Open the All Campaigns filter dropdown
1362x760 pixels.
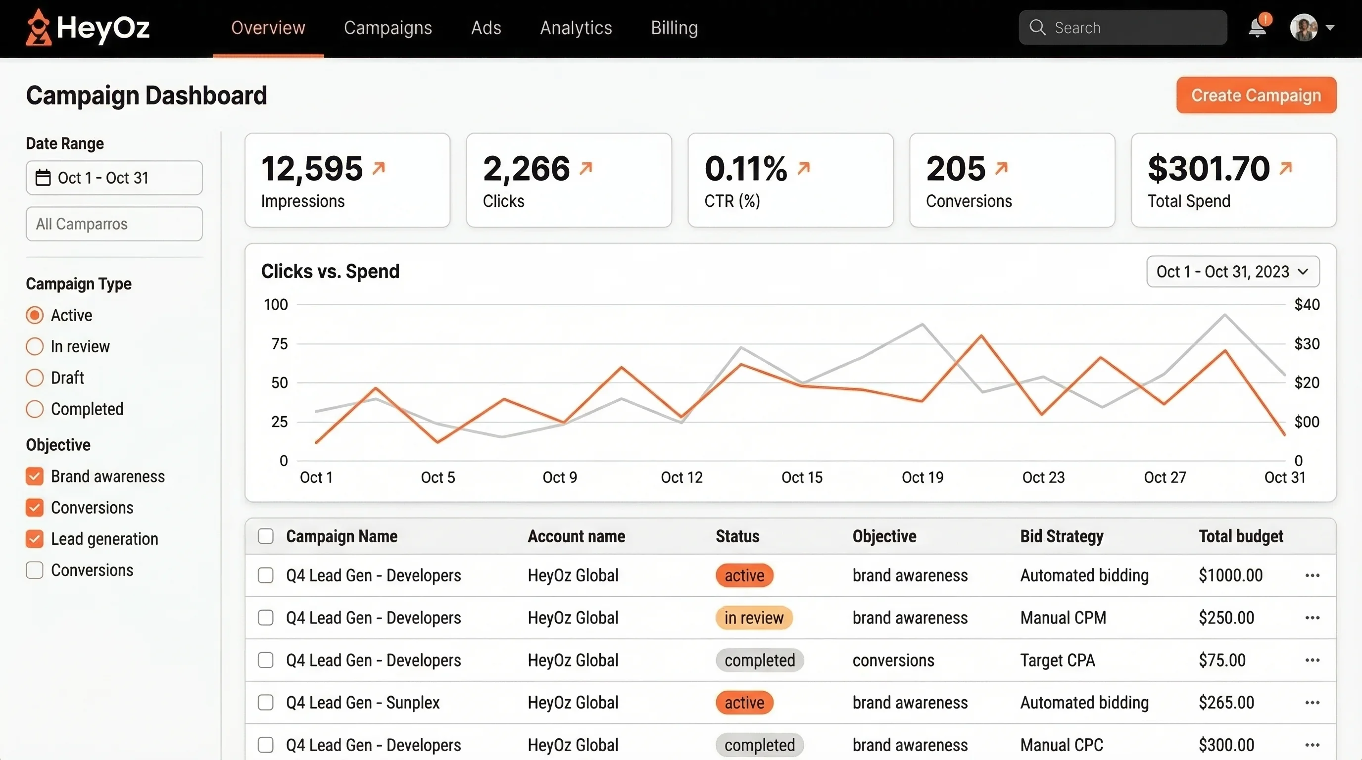[x=114, y=224]
